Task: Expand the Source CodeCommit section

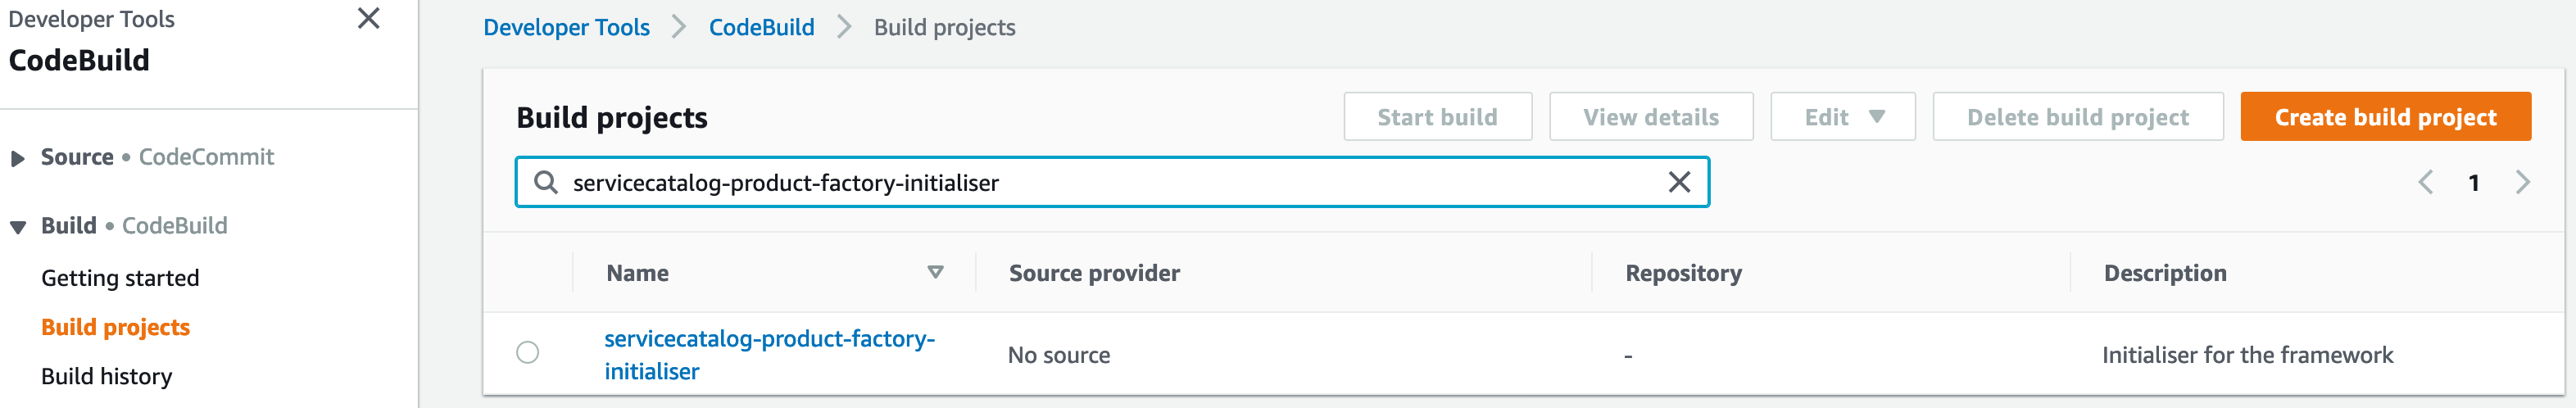Action: [x=17, y=158]
